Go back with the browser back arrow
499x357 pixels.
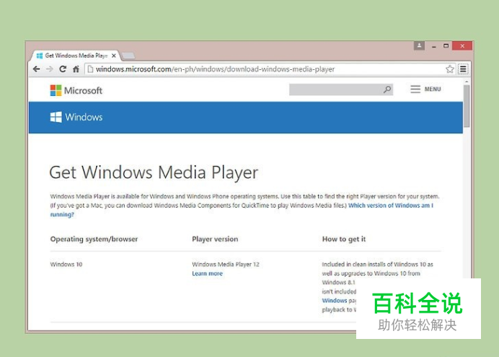point(37,69)
